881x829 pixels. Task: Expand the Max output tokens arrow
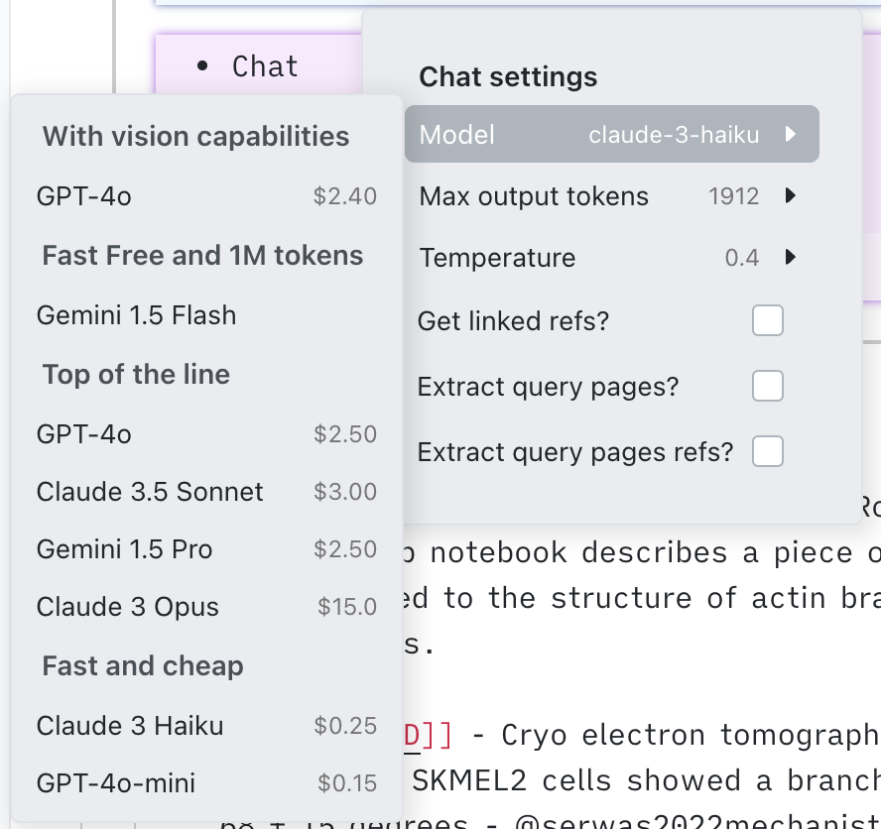[x=791, y=196]
